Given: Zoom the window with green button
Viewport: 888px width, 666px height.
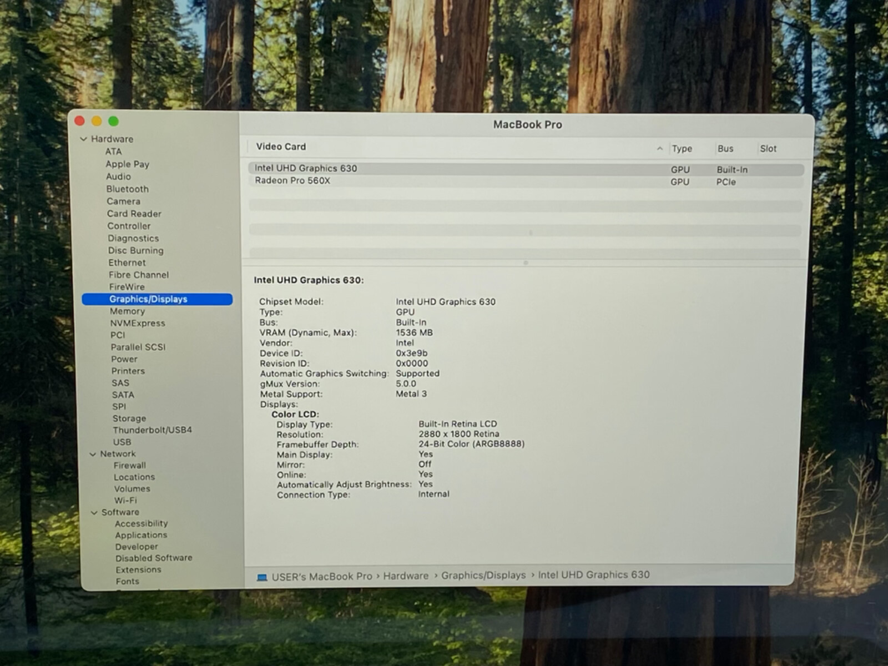Looking at the screenshot, I should 113,121.
